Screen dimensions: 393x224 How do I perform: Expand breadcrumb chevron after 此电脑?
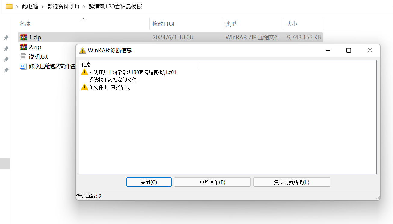(42, 7)
